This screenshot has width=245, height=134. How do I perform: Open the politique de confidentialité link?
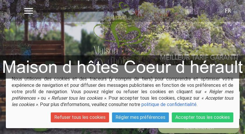click(x=169, y=105)
